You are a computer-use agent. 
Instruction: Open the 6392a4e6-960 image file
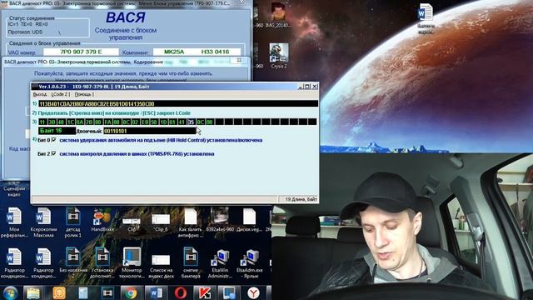[x=220, y=220]
